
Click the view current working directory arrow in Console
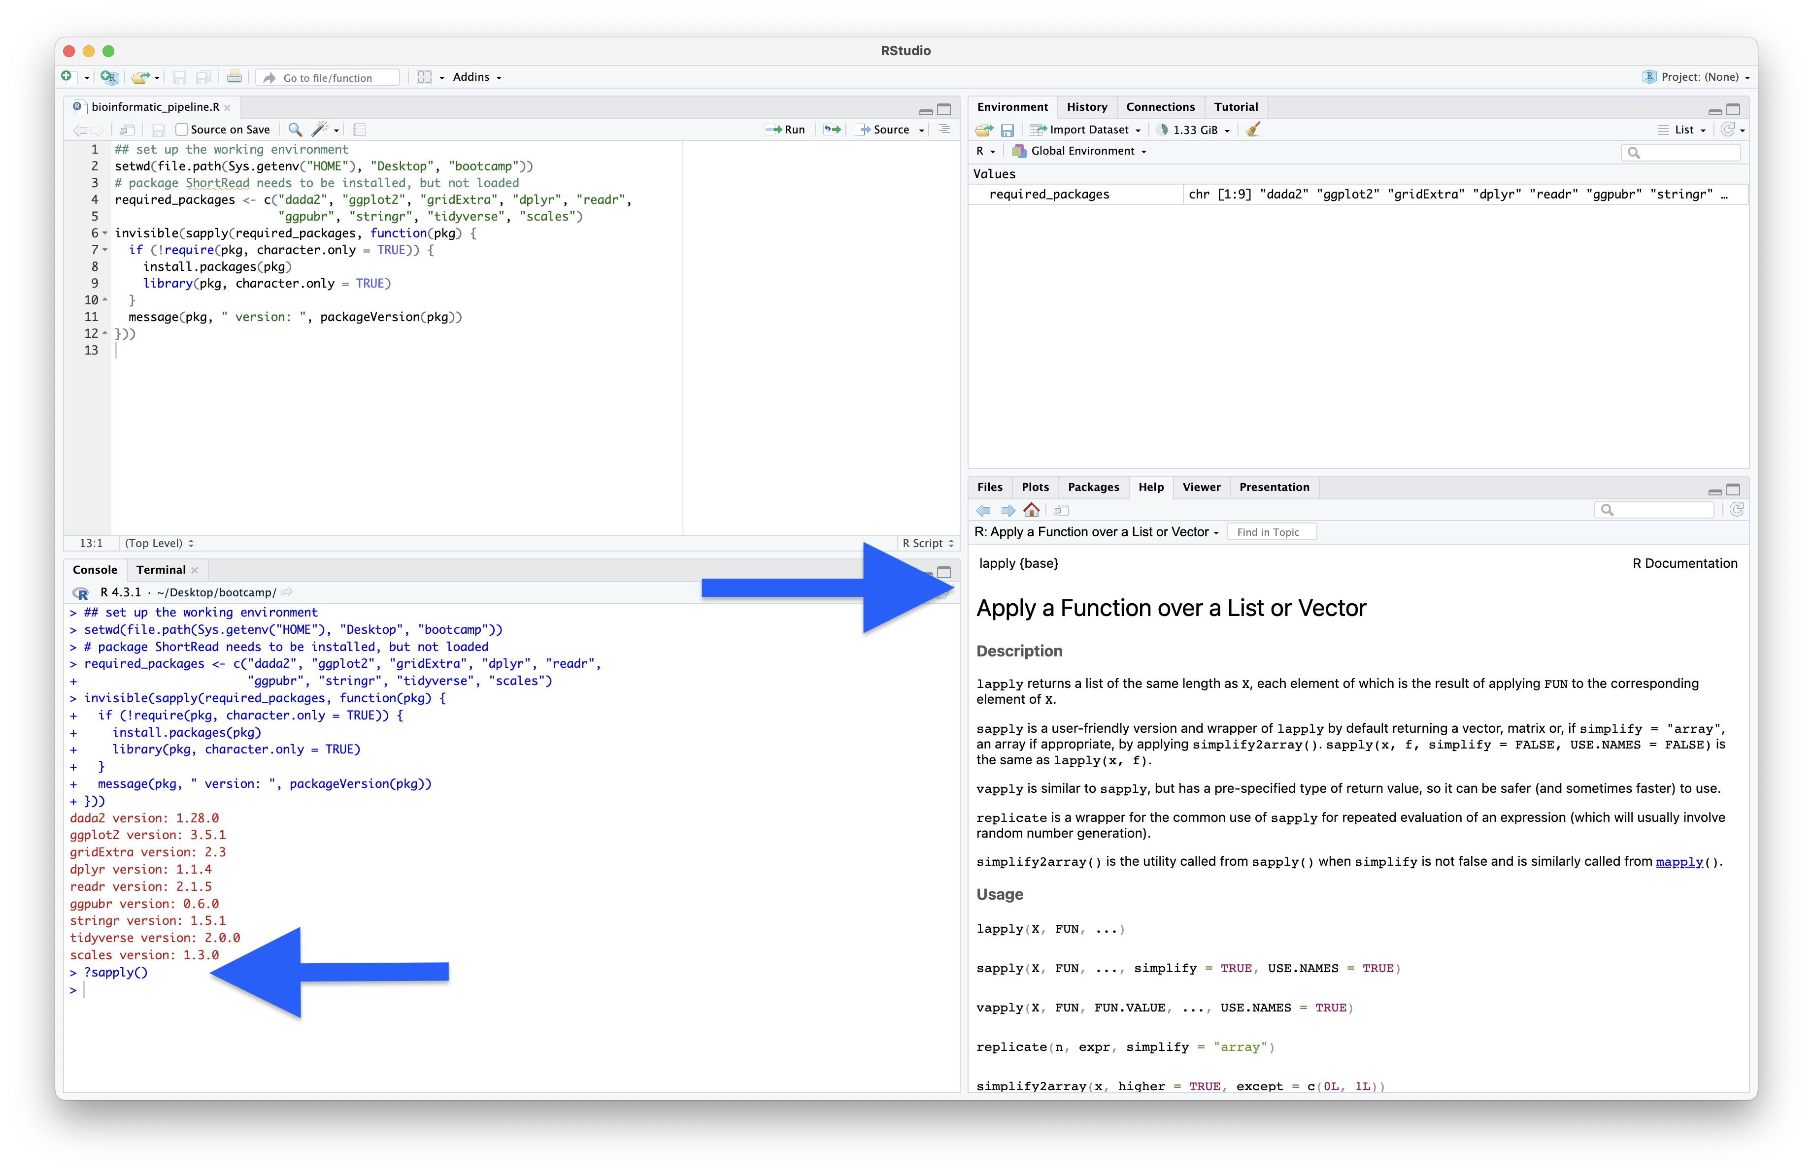click(x=287, y=592)
